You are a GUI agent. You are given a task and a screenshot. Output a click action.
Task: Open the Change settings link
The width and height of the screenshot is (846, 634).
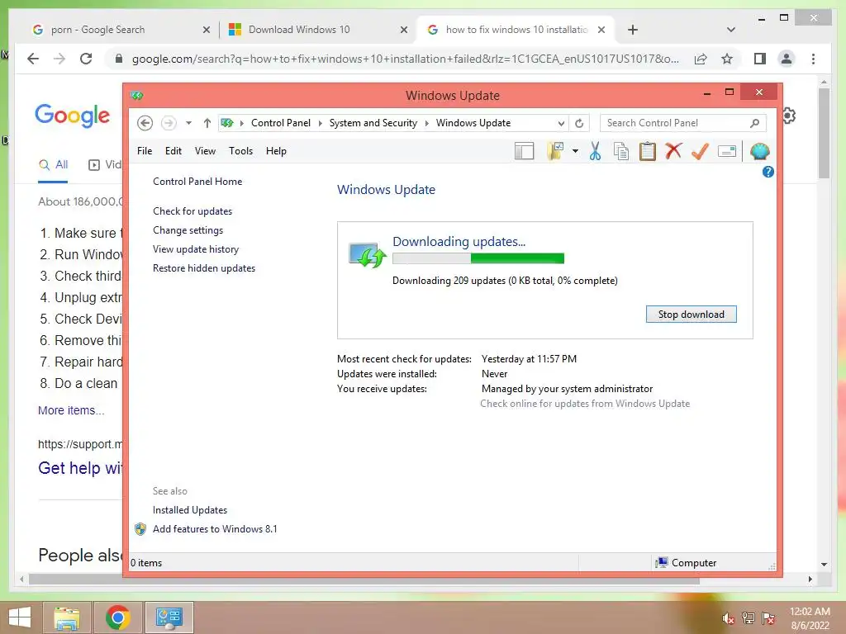(188, 230)
